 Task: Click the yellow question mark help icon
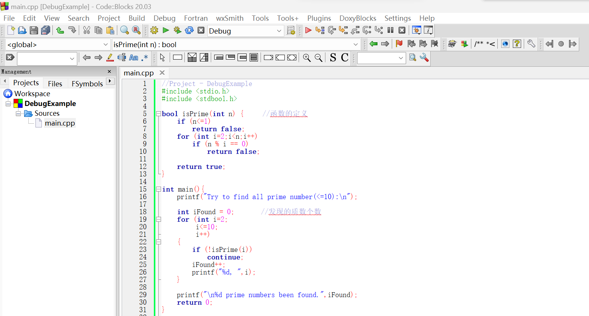tap(517, 44)
